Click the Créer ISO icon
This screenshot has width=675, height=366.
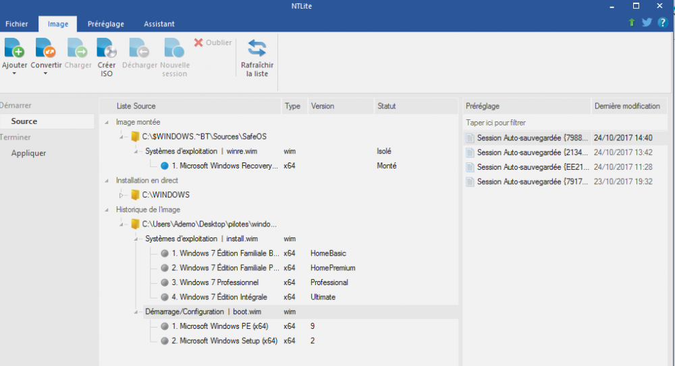click(107, 49)
